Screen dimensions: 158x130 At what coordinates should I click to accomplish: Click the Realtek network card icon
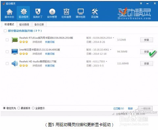pos(15,40)
